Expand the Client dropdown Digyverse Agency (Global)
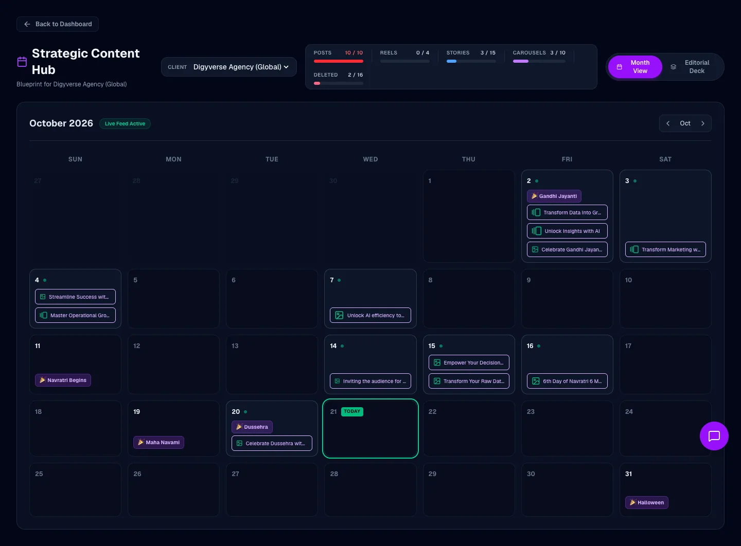Viewport: 741px width, 546px height. [x=229, y=67]
